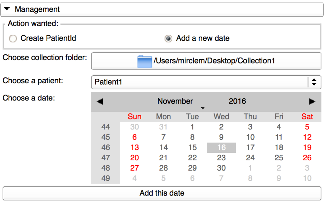
Task: Select November 30 in the calendar
Action: point(221,168)
